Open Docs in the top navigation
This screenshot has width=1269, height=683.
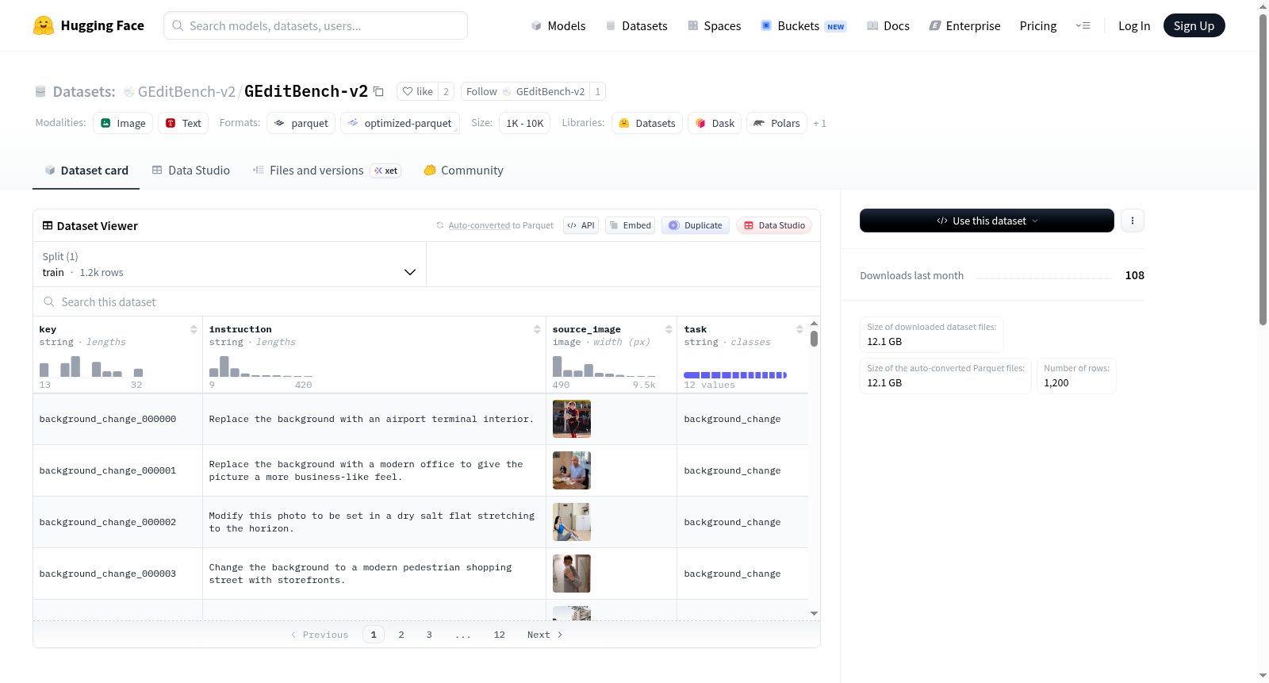[888, 25]
